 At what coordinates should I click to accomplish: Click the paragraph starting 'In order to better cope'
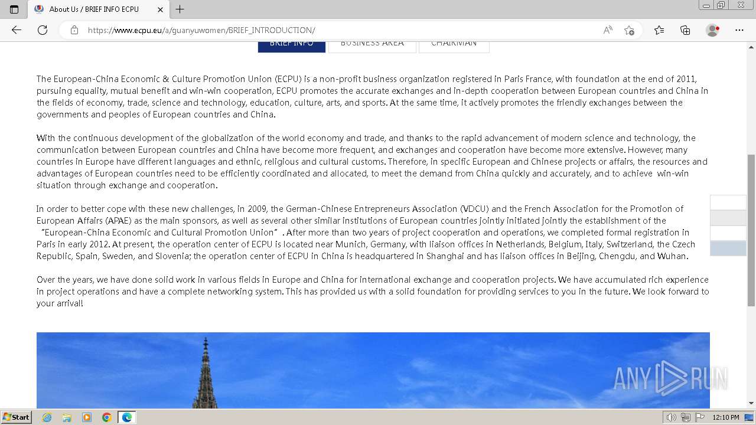[x=366, y=233]
